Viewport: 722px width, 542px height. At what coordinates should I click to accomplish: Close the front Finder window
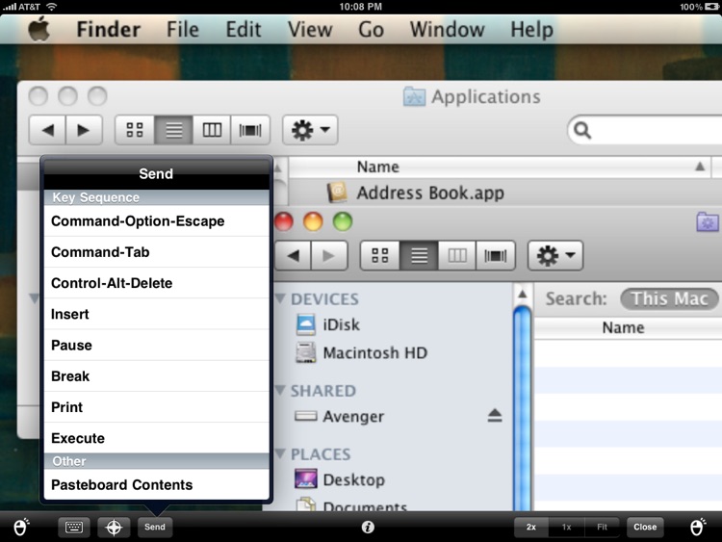click(284, 221)
